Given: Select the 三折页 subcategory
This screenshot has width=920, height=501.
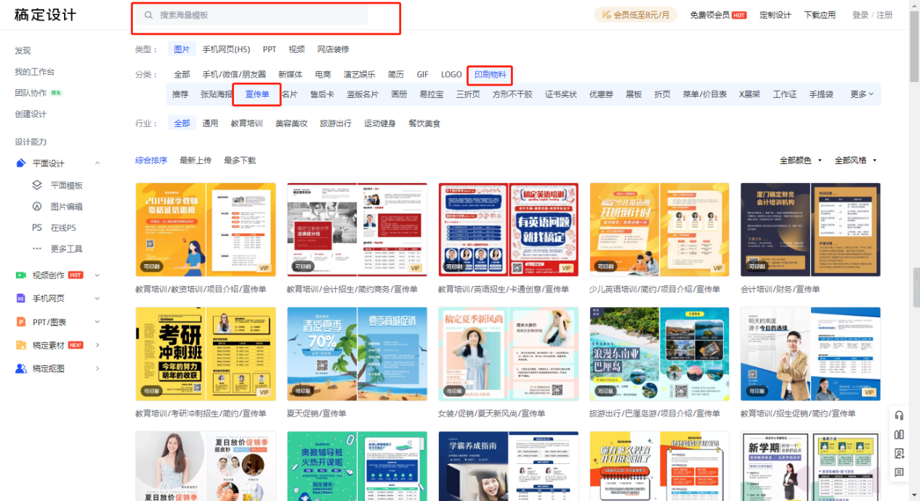Looking at the screenshot, I should [468, 94].
